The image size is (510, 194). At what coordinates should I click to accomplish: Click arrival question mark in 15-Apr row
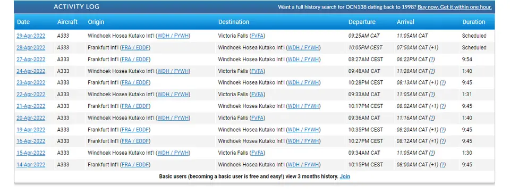[x=431, y=153]
